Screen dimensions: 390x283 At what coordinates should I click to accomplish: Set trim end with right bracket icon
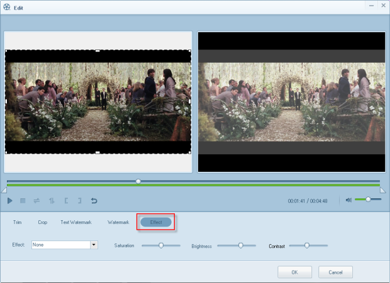[x=79, y=201]
